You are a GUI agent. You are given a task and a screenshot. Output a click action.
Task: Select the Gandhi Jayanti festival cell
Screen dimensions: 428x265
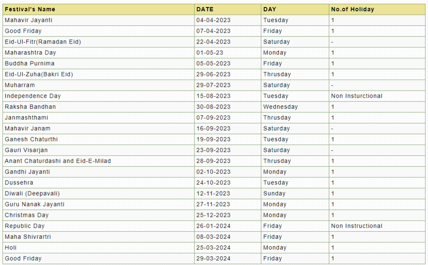point(27,172)
